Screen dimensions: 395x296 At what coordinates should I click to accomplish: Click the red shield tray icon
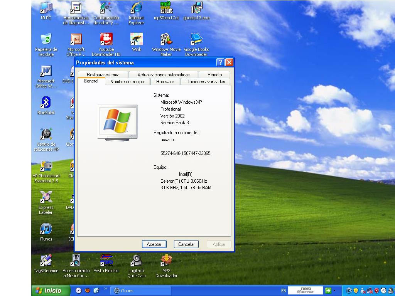tap(376, 291)
